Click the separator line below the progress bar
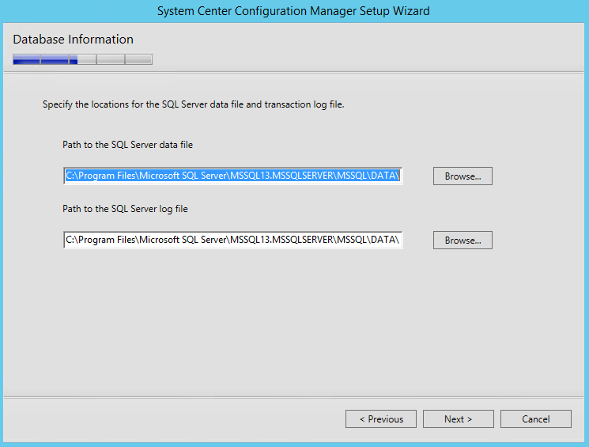589x447 pixels. 293,72
